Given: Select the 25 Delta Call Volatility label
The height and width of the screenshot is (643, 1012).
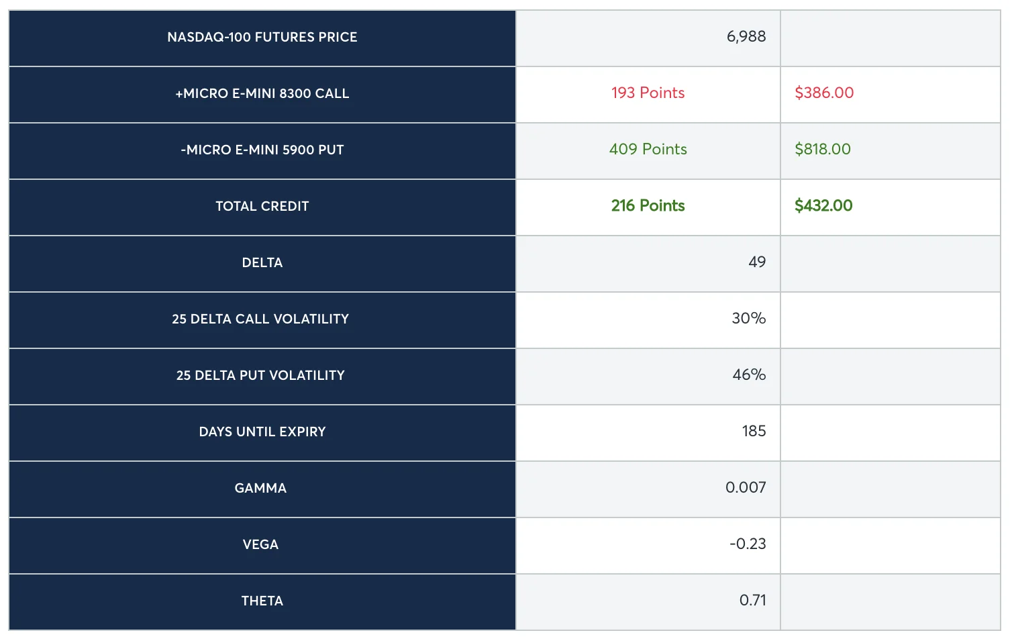Looking at the screenshot, I should point(260,319).
